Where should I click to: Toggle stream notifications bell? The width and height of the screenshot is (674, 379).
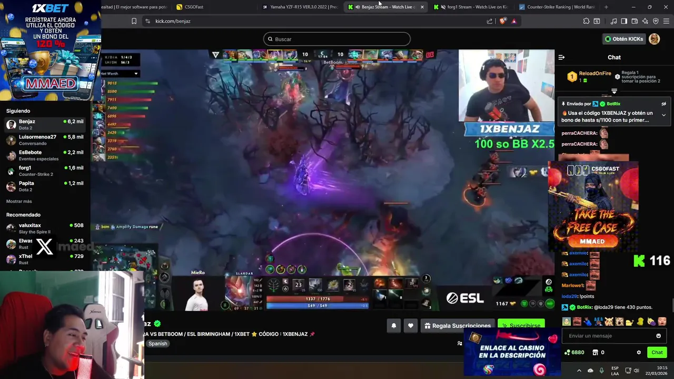tap(393, 326)
